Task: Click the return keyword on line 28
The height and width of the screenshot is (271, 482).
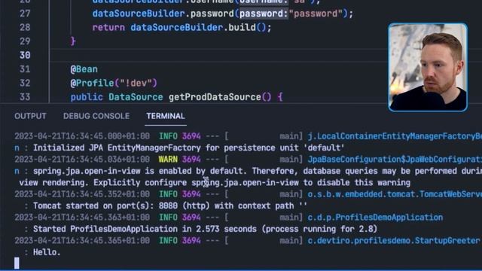Action: click(108, 27)
